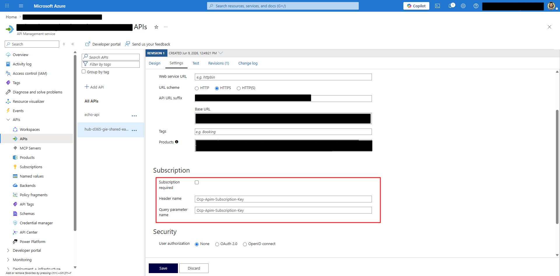Click the Tags icon in sidebar
560x276 pixels.
[x=8, y=83]
